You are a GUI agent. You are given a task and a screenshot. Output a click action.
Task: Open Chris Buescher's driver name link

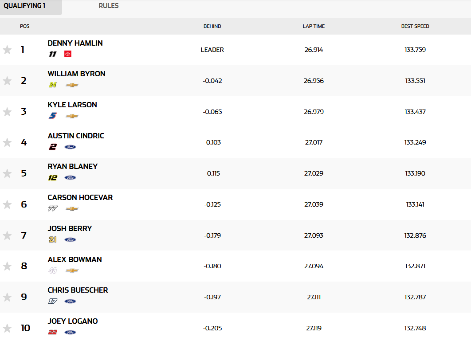click(x=78, y=290)
